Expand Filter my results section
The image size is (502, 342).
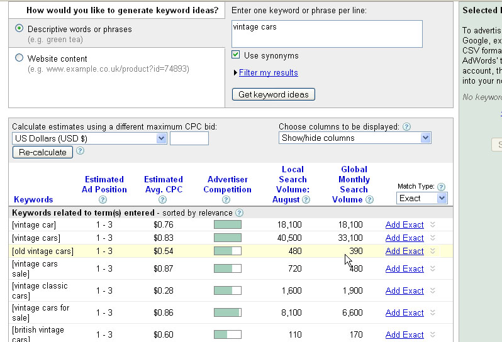click(x=268, y=73)
